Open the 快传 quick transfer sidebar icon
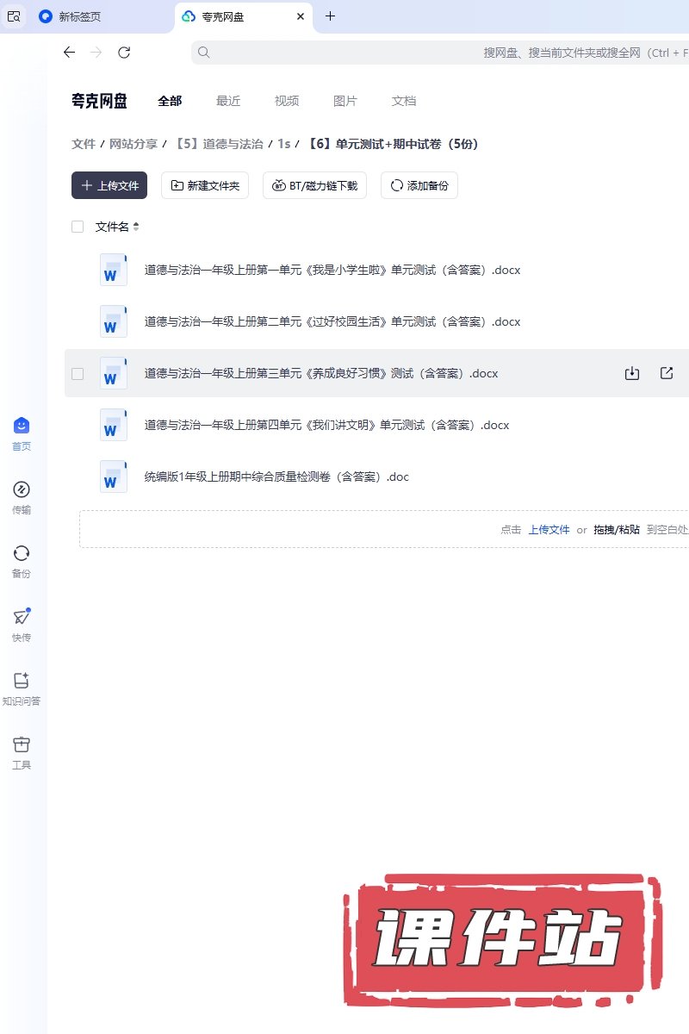 (x=22, y=617)
